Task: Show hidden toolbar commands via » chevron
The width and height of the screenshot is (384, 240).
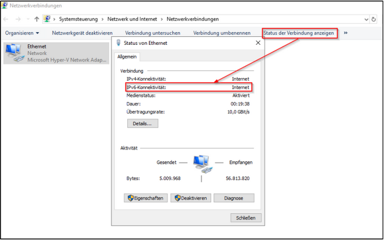Action: [x=345, y=33]
